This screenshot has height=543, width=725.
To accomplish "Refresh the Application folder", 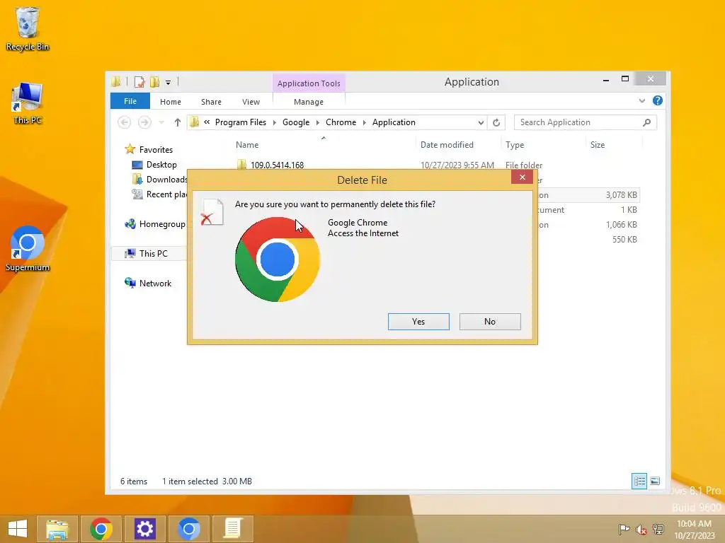I will tap(496, 122).
